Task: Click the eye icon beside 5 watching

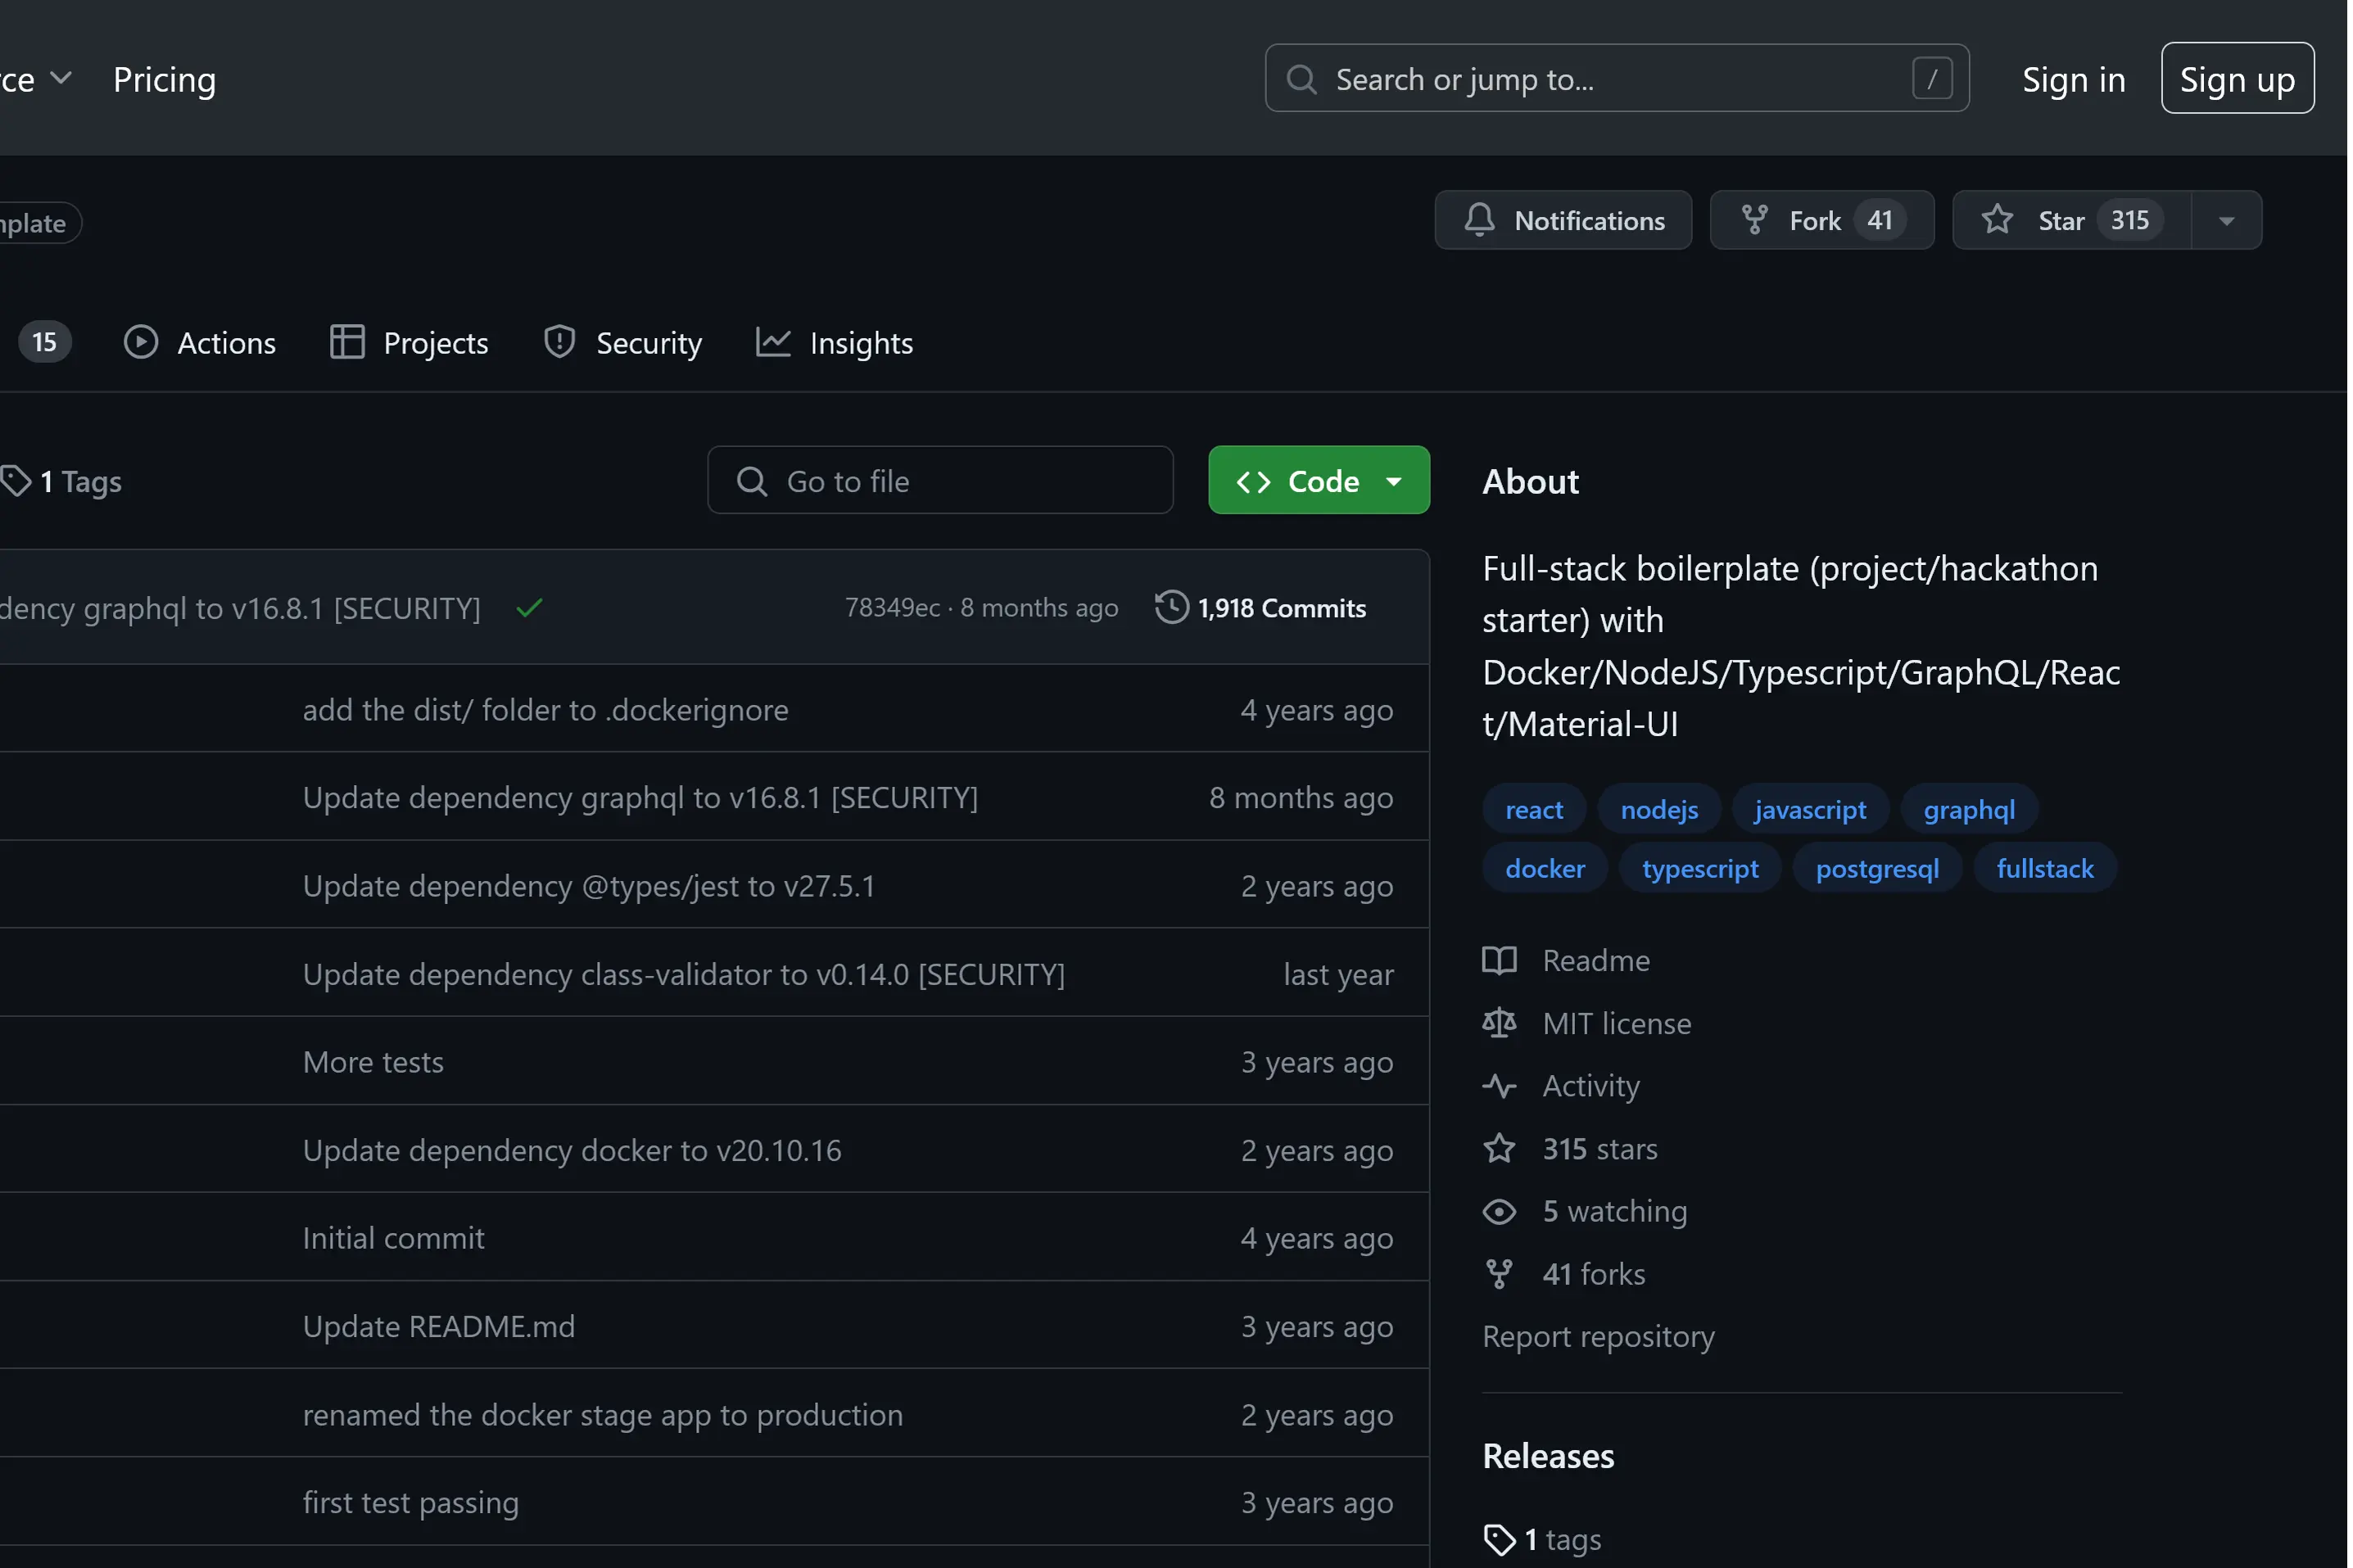Action: (1498, 1212)
